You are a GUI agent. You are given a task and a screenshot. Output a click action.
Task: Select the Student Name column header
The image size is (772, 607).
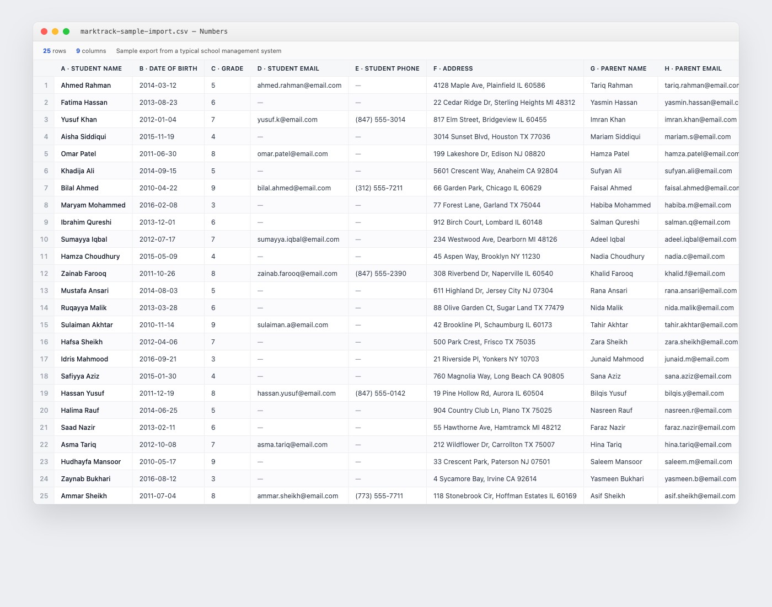(x=93, y=68)
